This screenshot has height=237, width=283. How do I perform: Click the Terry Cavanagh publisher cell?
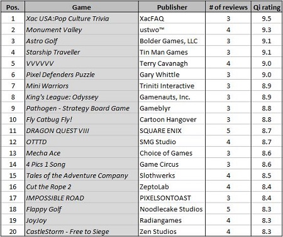click(x=172, y=63)
